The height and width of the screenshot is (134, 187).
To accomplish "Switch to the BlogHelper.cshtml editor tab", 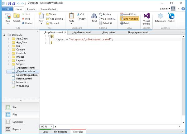I will (137, 32).
